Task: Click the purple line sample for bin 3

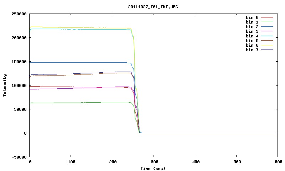Action: click(x=267, y=31)
